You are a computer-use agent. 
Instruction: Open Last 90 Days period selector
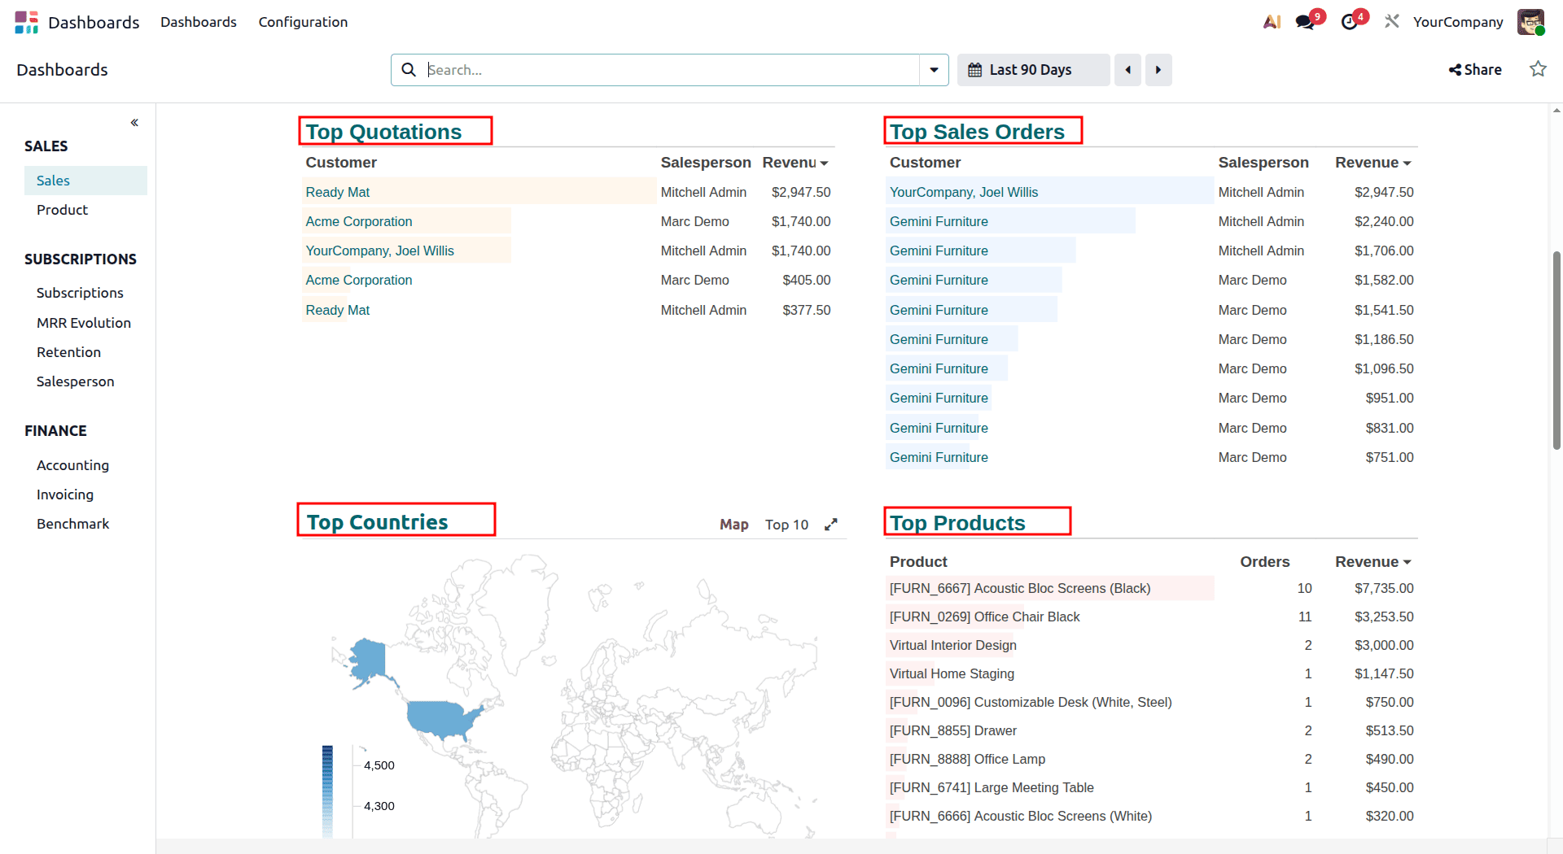coord(1033,70)
